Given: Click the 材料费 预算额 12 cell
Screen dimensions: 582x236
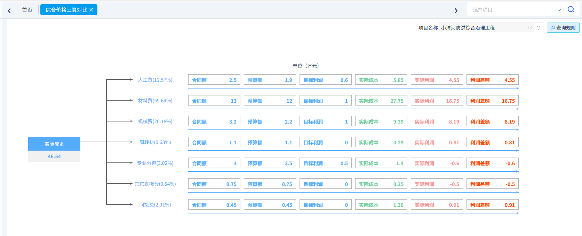Looking at the screenshot, I should coord(270,101).
